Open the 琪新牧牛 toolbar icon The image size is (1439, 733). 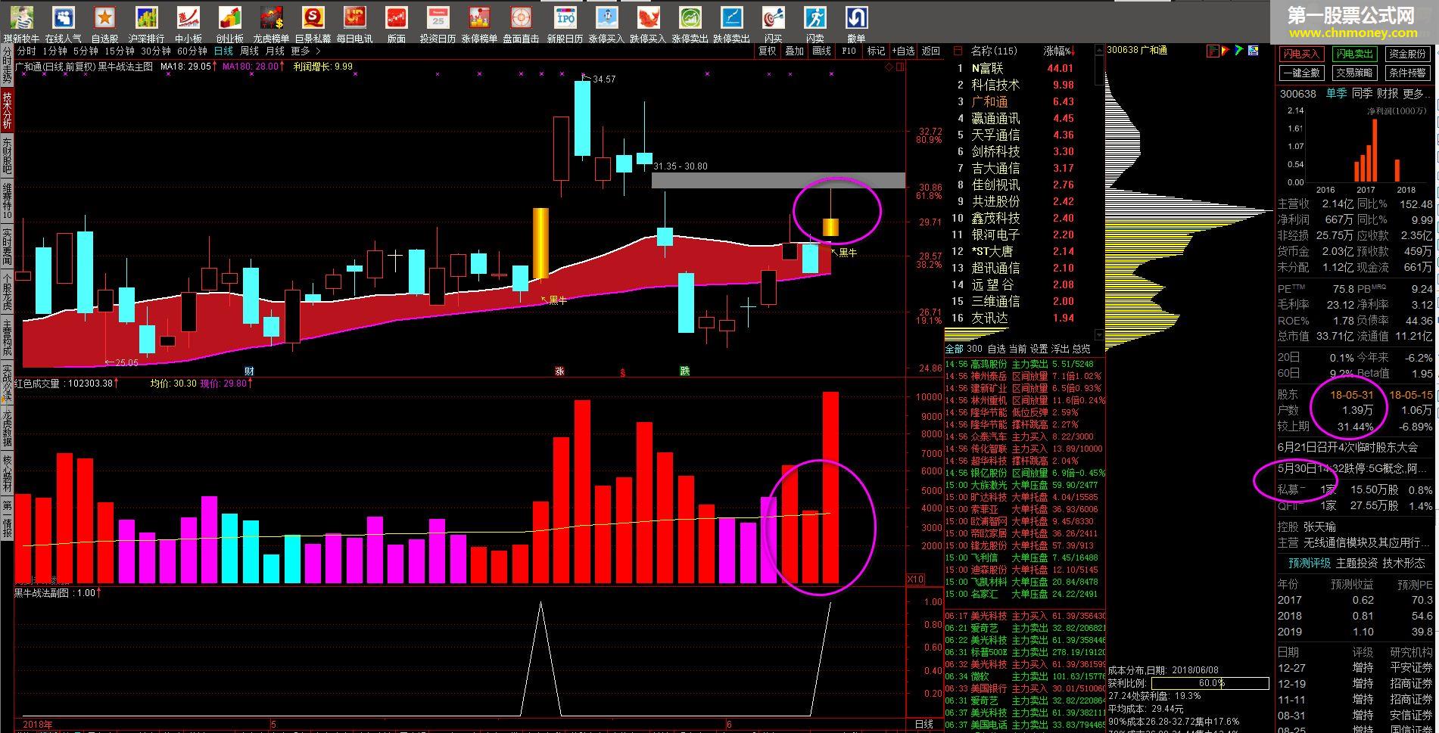click(21, 17)
